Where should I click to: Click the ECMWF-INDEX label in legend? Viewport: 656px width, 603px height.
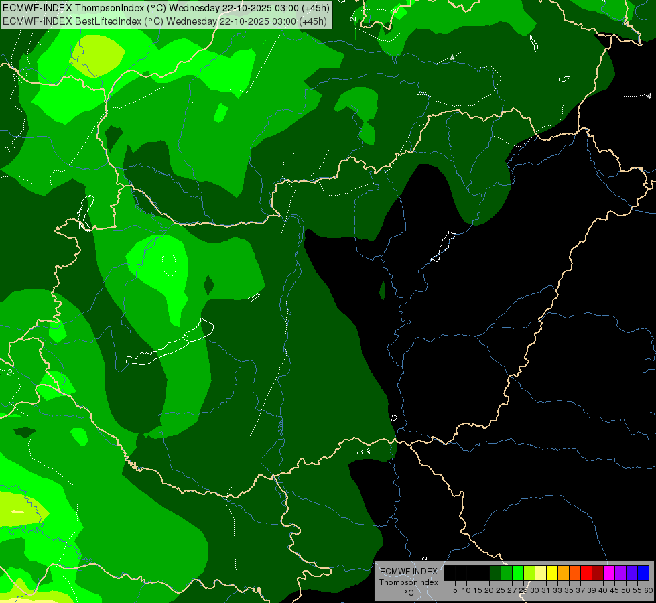coord(409,572)
